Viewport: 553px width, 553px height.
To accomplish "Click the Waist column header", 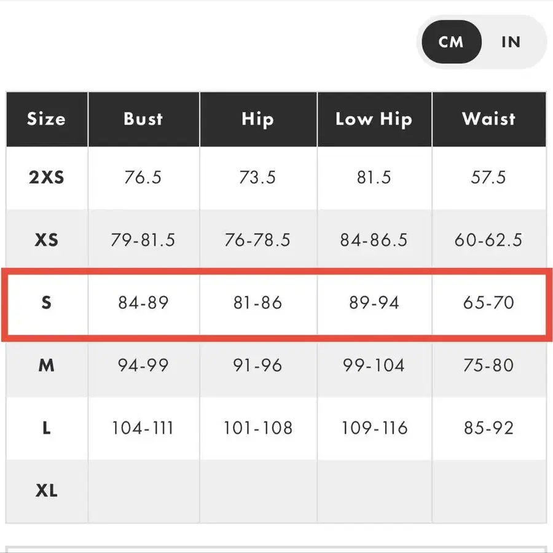I will pos(488,119).
